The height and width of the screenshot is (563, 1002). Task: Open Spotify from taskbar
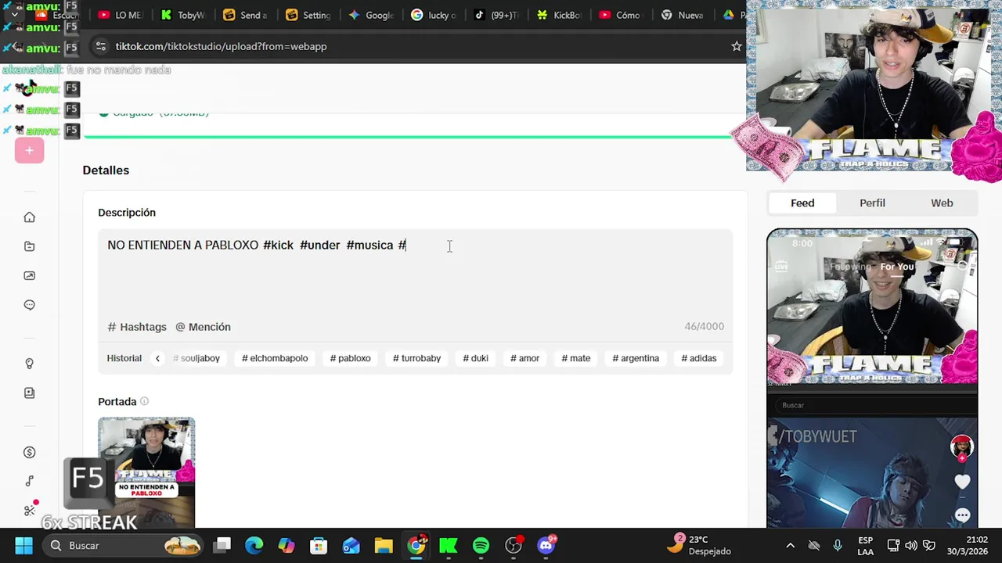pyautogui.click(x=481, y=545)
